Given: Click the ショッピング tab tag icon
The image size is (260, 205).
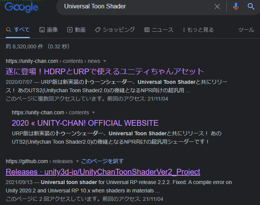Looking at the screenshot, I should (98, 30).
